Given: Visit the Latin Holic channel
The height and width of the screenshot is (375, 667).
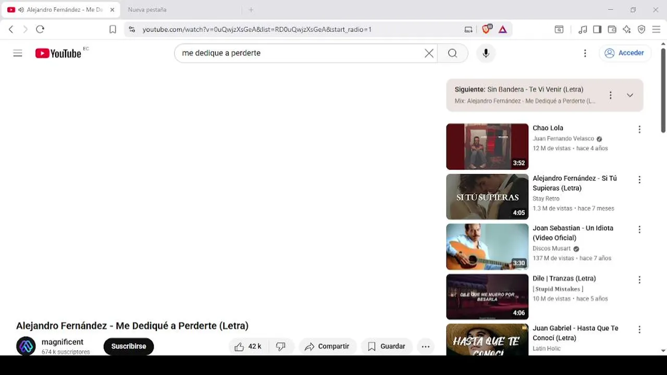Looking at the screenshot, I should (547, 348).
